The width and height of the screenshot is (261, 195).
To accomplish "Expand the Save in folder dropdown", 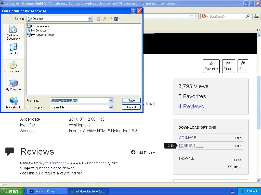I will point(90,19).
